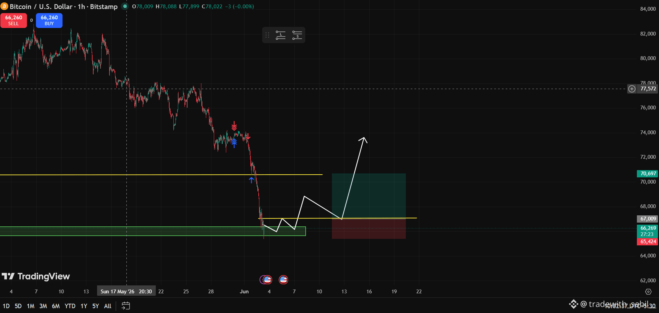
Task: Show All time range
Action: pos(108,306)
